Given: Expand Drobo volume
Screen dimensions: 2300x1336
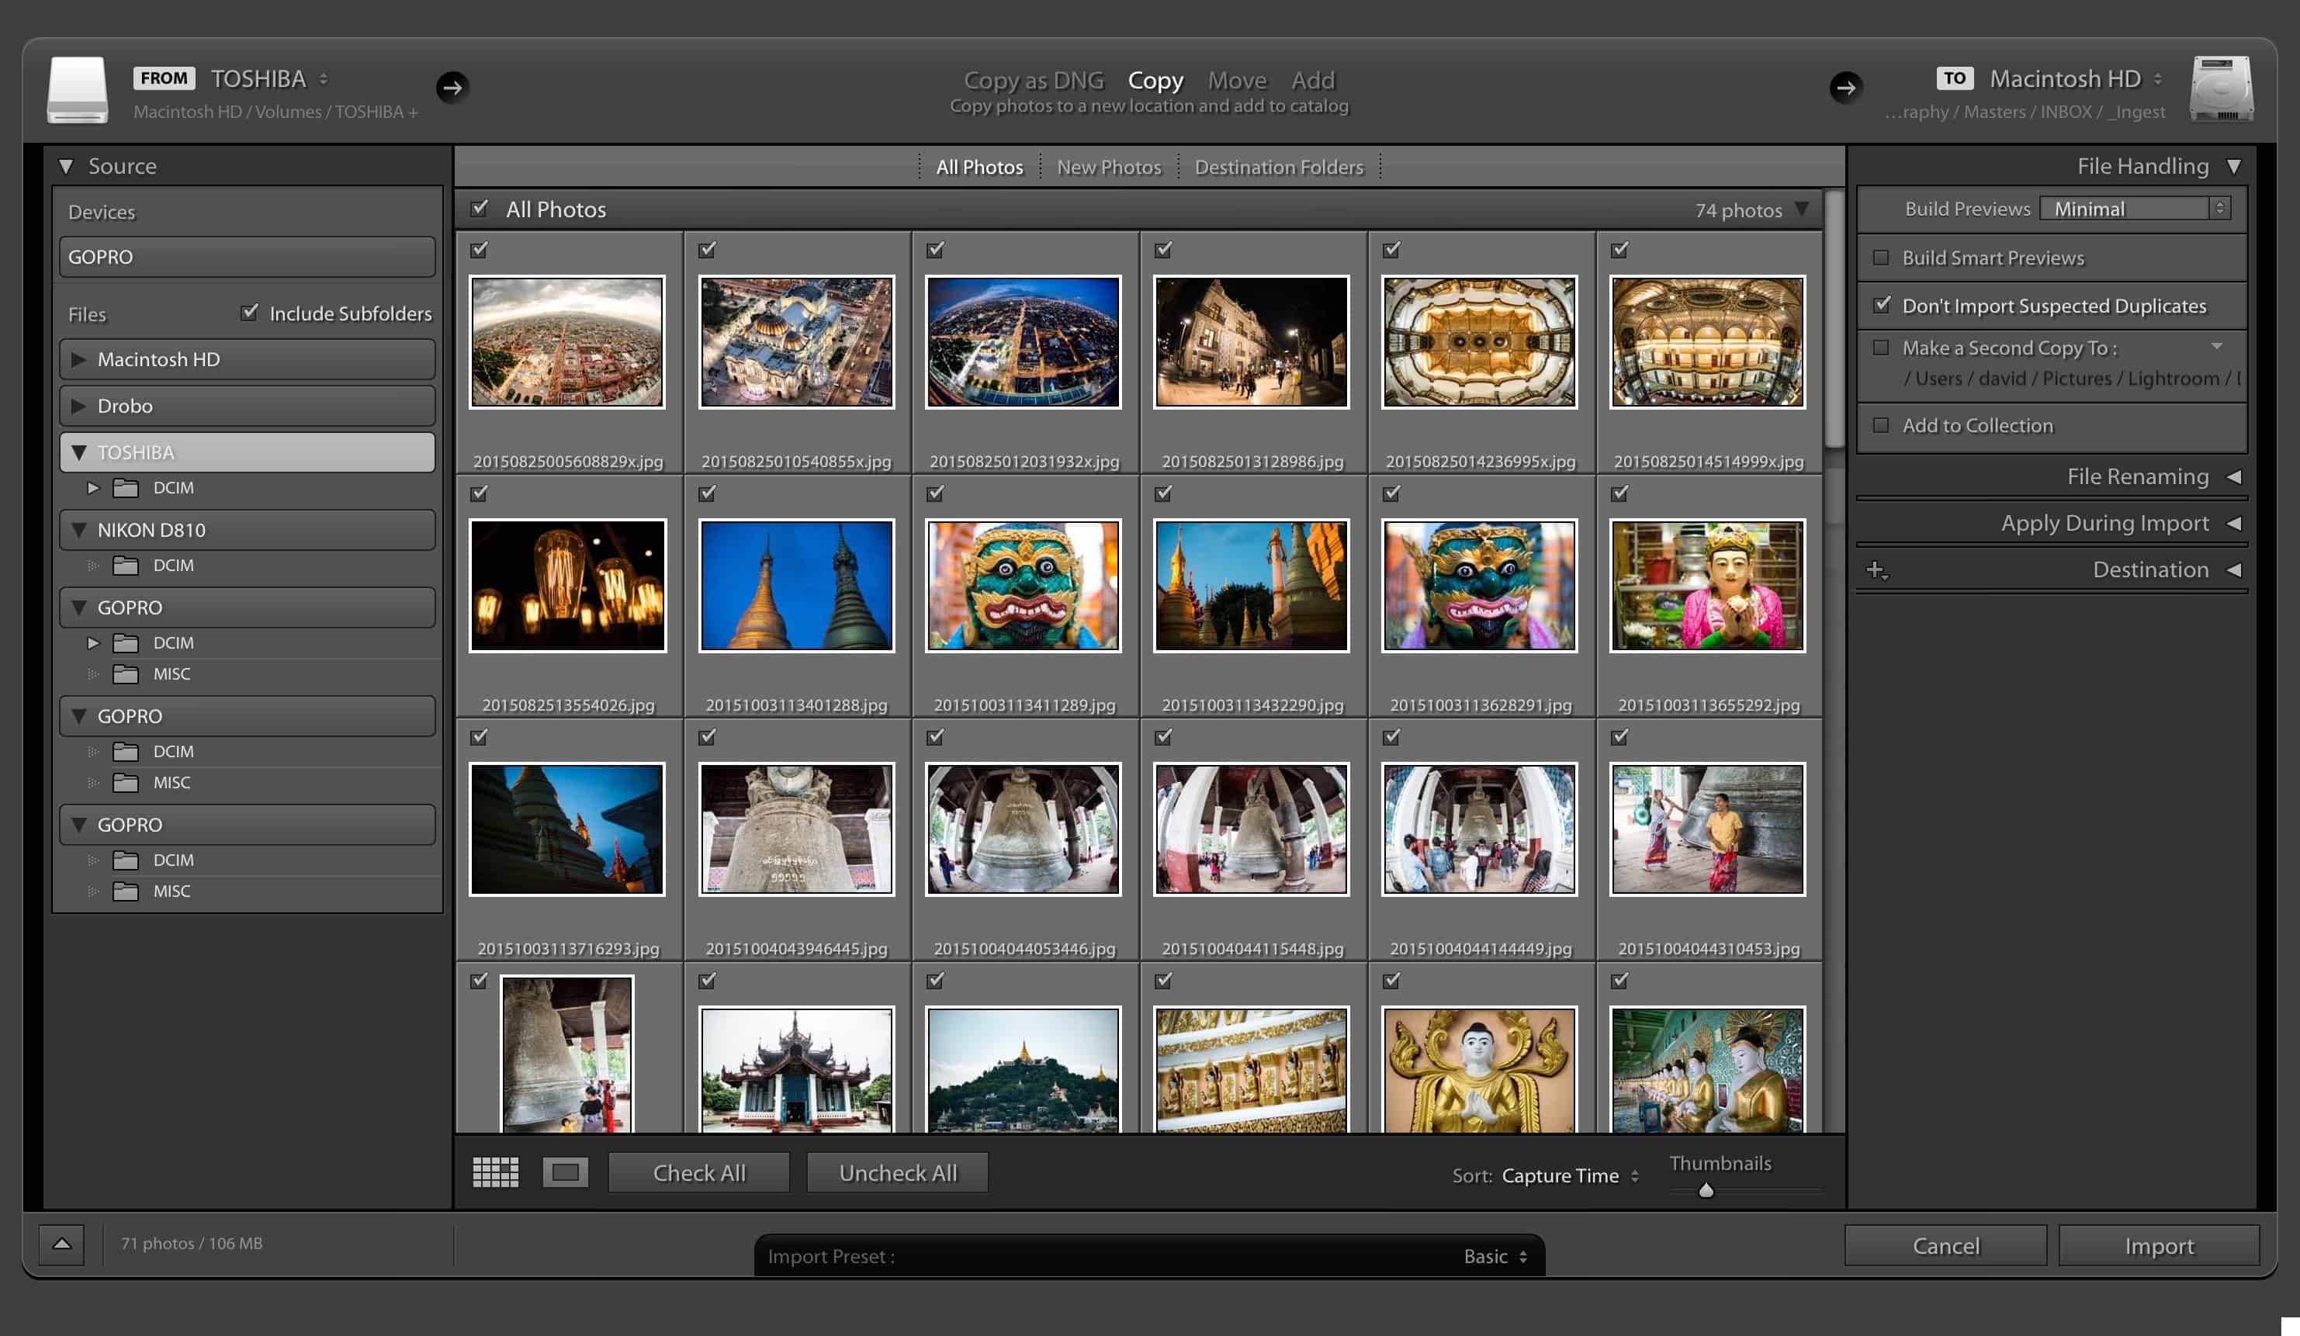Looking at the screenshot, I should coord(78,406).
